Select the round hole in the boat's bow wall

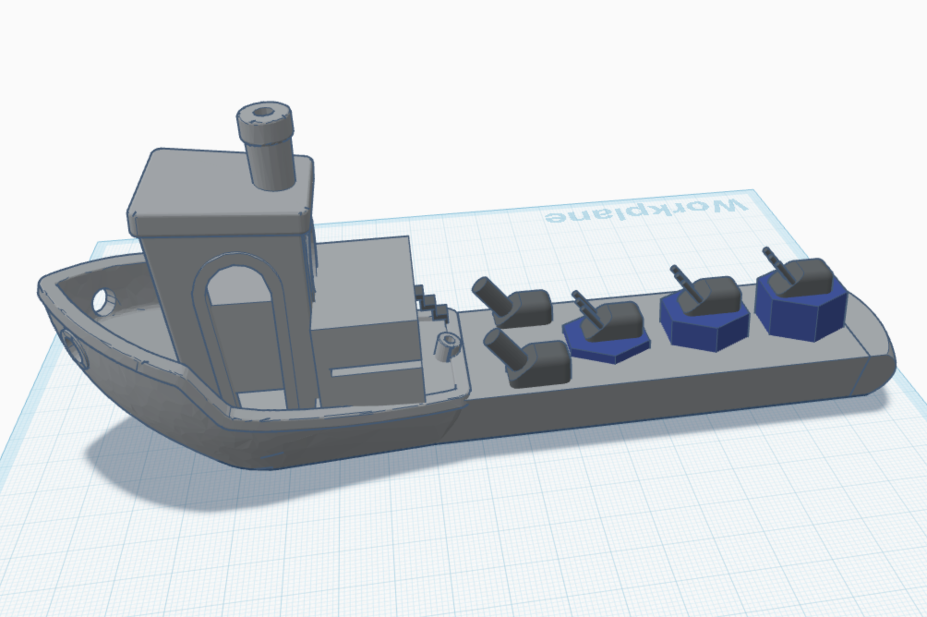point(104,301)
